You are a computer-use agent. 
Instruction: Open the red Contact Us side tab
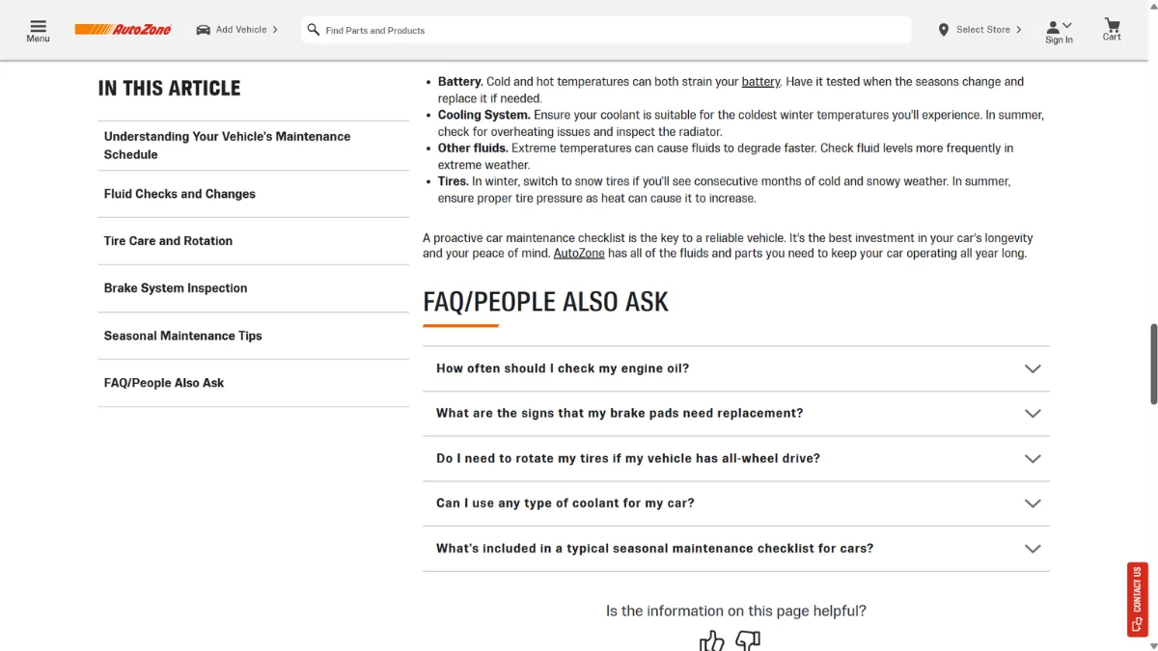pos(1137,600)
